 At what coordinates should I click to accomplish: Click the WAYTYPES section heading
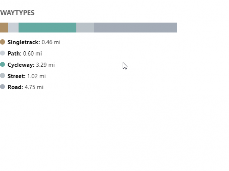coord(17,13)
